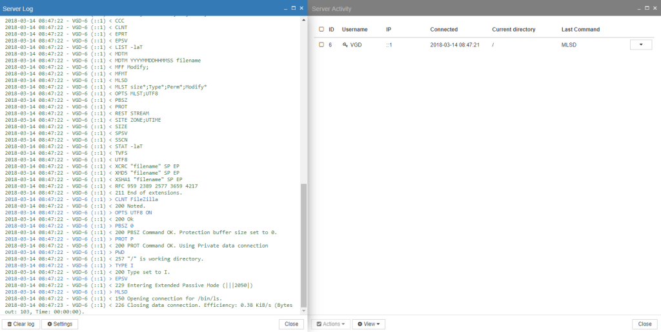The height and width of the screenshot is (332, 661).
Task: Click log line '257 "/" is working directory.'
Action: [x=104, y=259]
